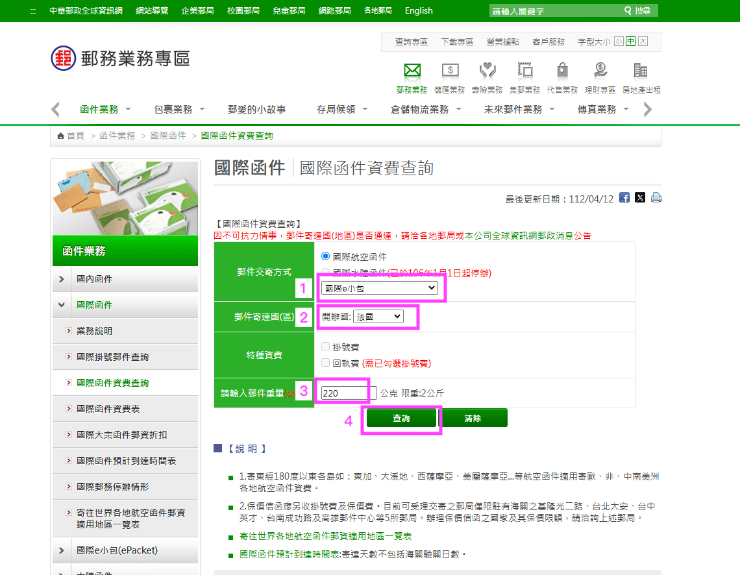The height and width of the screenshot is (575, 740).
Task: Open the English language link
Action: pos(419,10)
